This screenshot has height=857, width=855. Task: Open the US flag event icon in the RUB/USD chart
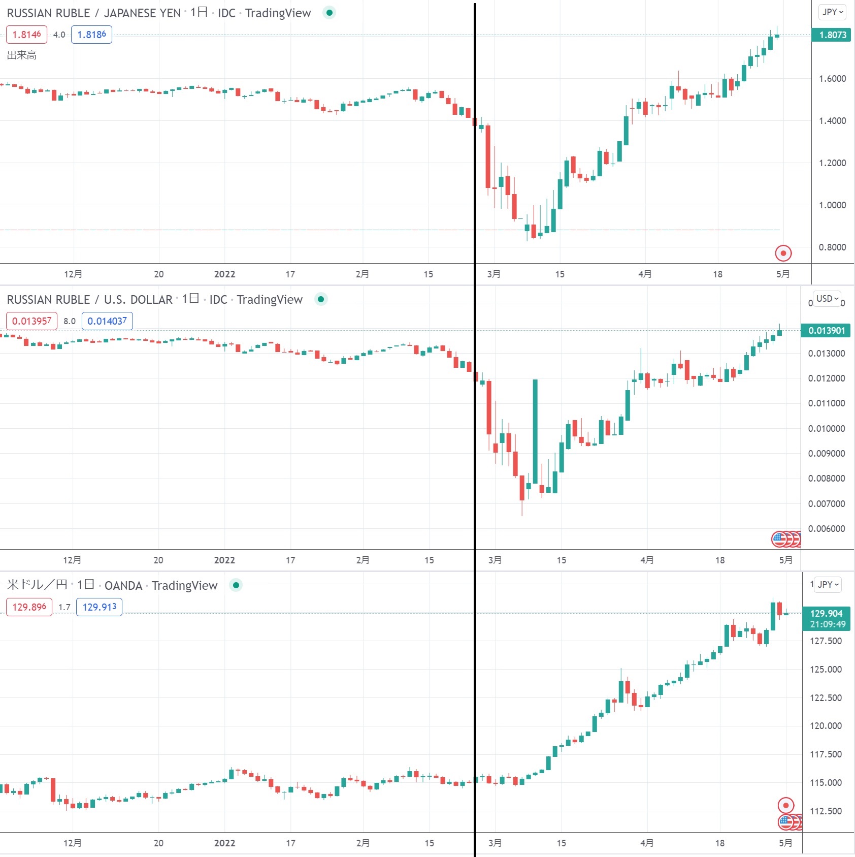[779, 539]
